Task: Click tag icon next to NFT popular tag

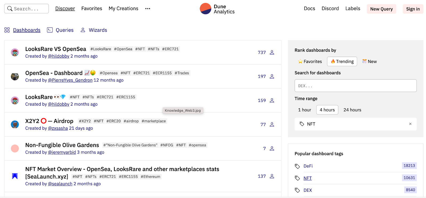Action: (x=297, y=178)
